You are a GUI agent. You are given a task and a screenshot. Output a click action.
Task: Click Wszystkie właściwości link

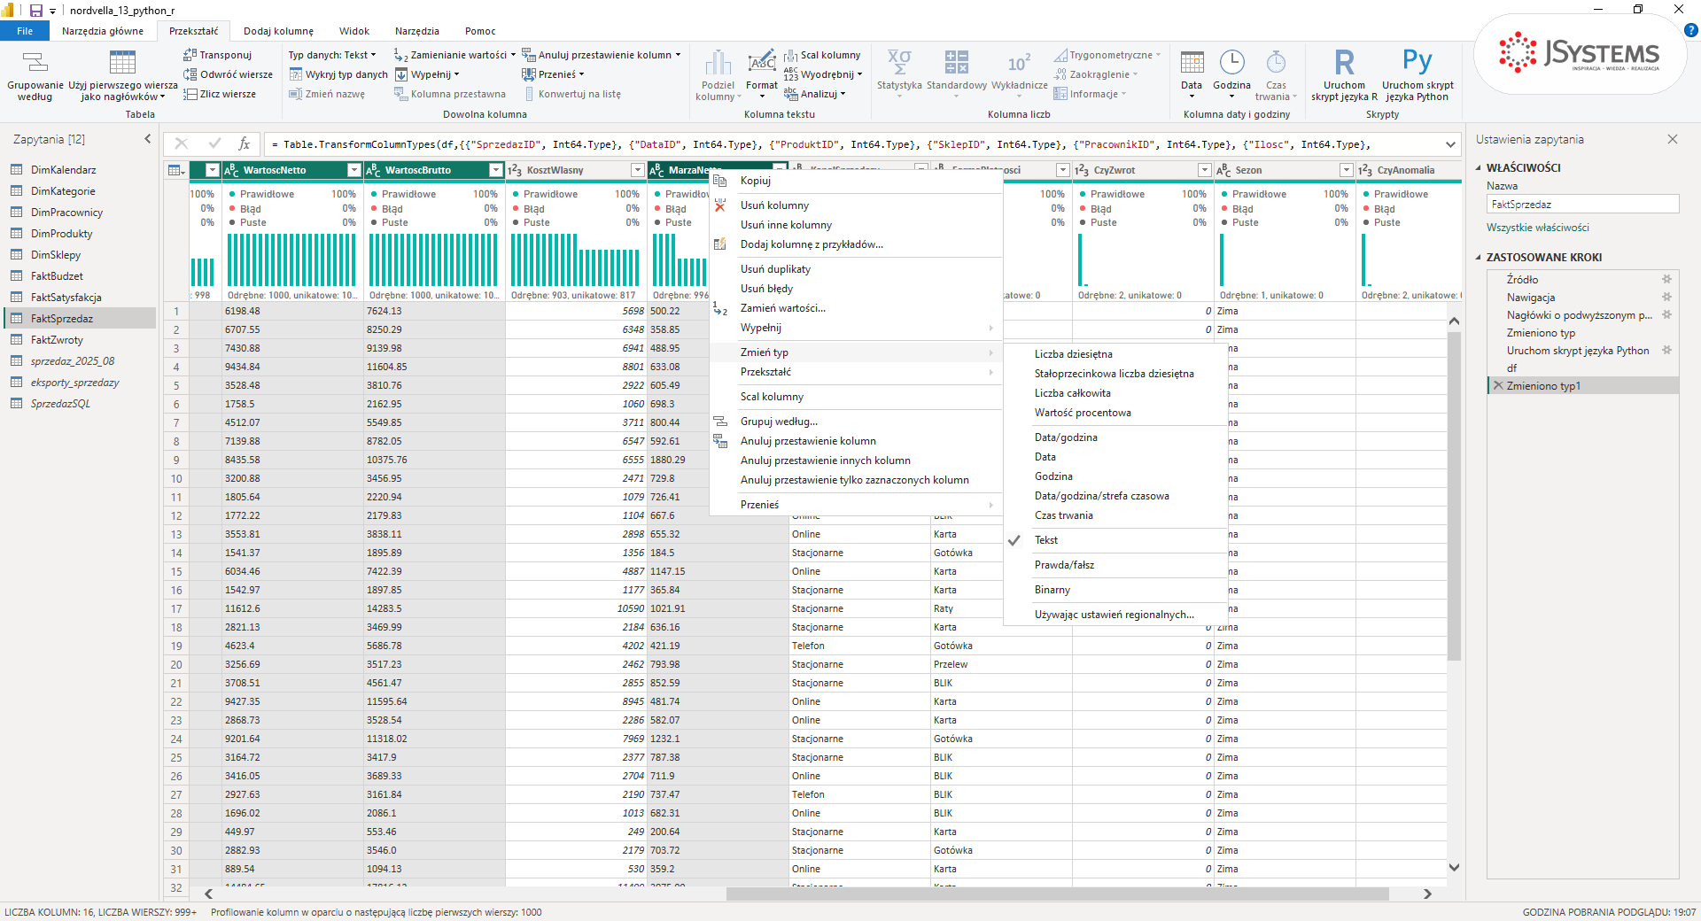(1537, 228)
